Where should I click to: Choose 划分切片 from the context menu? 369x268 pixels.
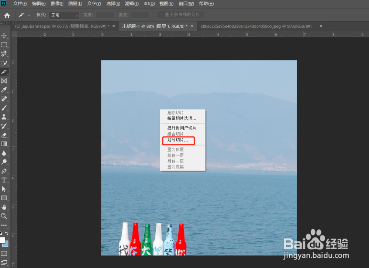(x=178, y=140)
